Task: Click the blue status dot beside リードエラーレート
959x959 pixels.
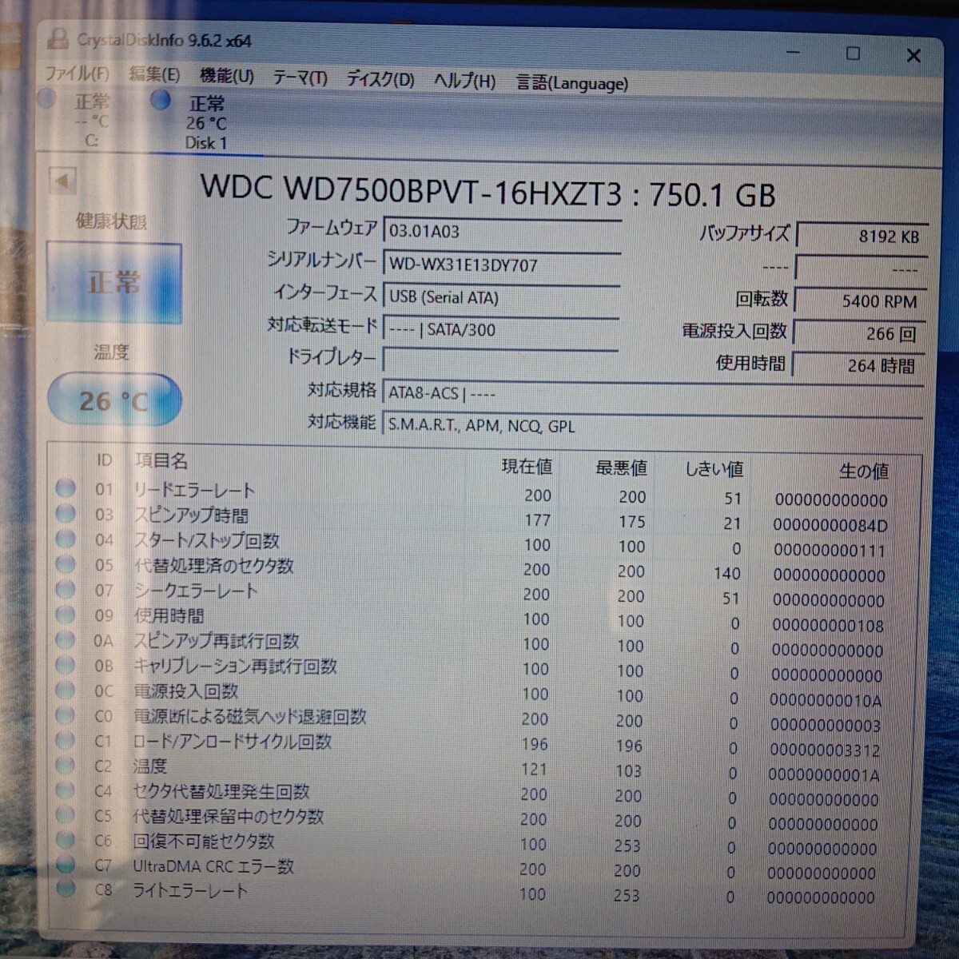Action: tap(66, 489)
